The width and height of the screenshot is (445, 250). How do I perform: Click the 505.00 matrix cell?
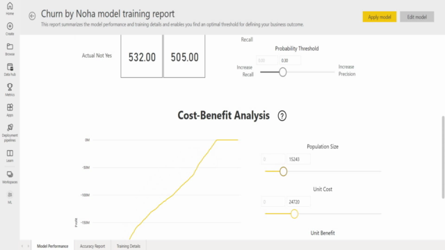pyautogui.click(x=184, y=56)
